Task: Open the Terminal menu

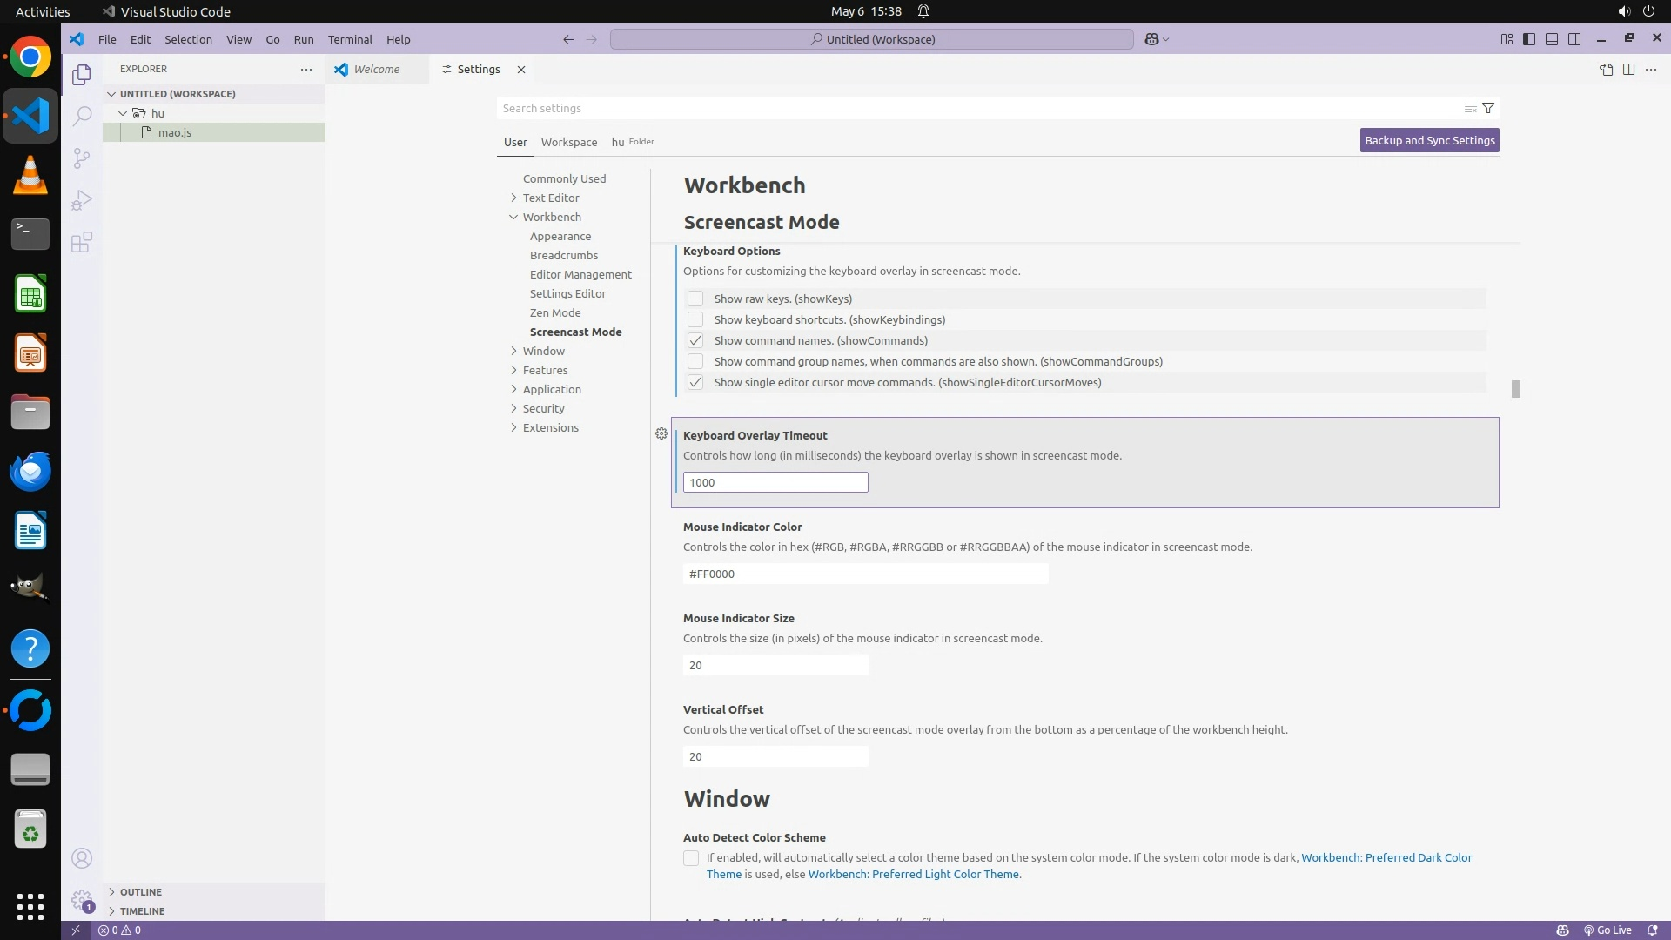Action: (350, 39)
